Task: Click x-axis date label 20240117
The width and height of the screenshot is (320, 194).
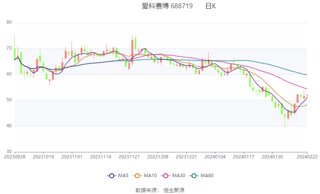Action: pyautogui.click(x=244, y=157)
